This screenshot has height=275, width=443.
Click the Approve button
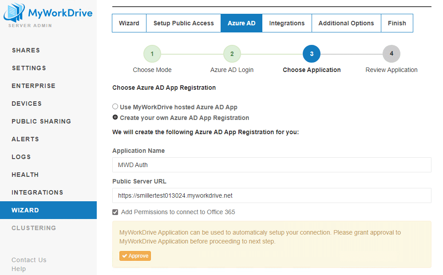[135, 256]
